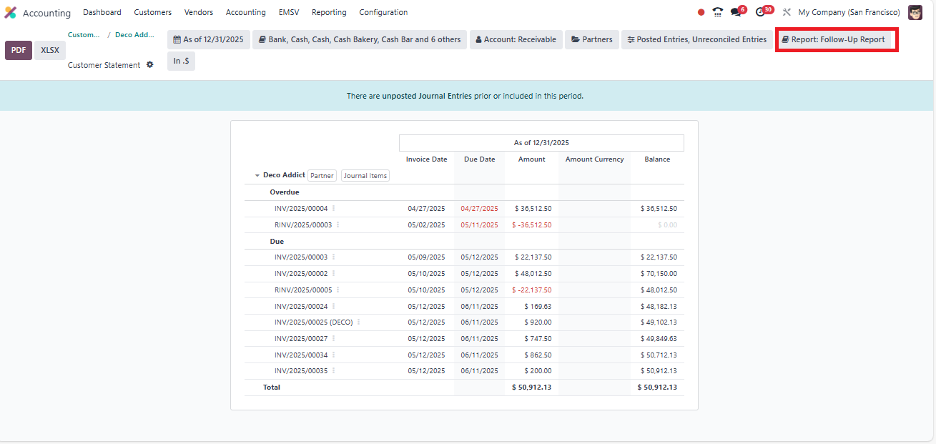Click the red amount $ -22,137.50
936x444 pixels.
[531, 290]
